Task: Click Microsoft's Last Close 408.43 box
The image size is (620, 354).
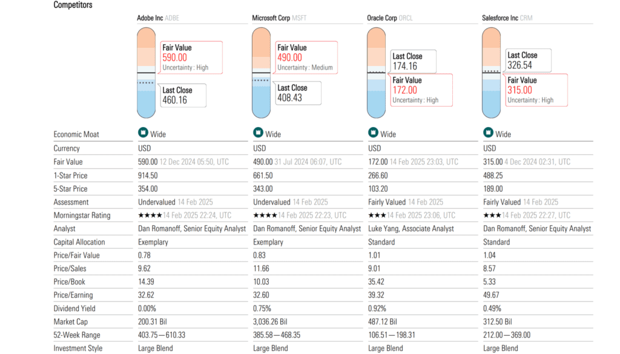Action: [299, 93]
